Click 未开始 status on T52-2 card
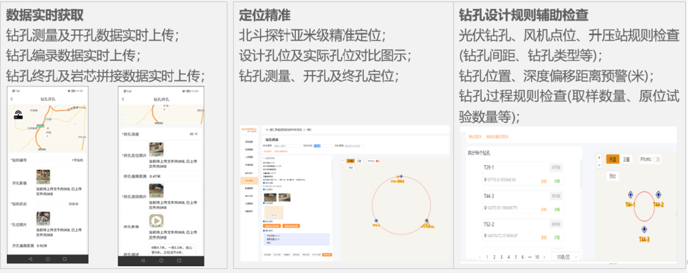This screenshot has height=273, width=688. (556, 224)
